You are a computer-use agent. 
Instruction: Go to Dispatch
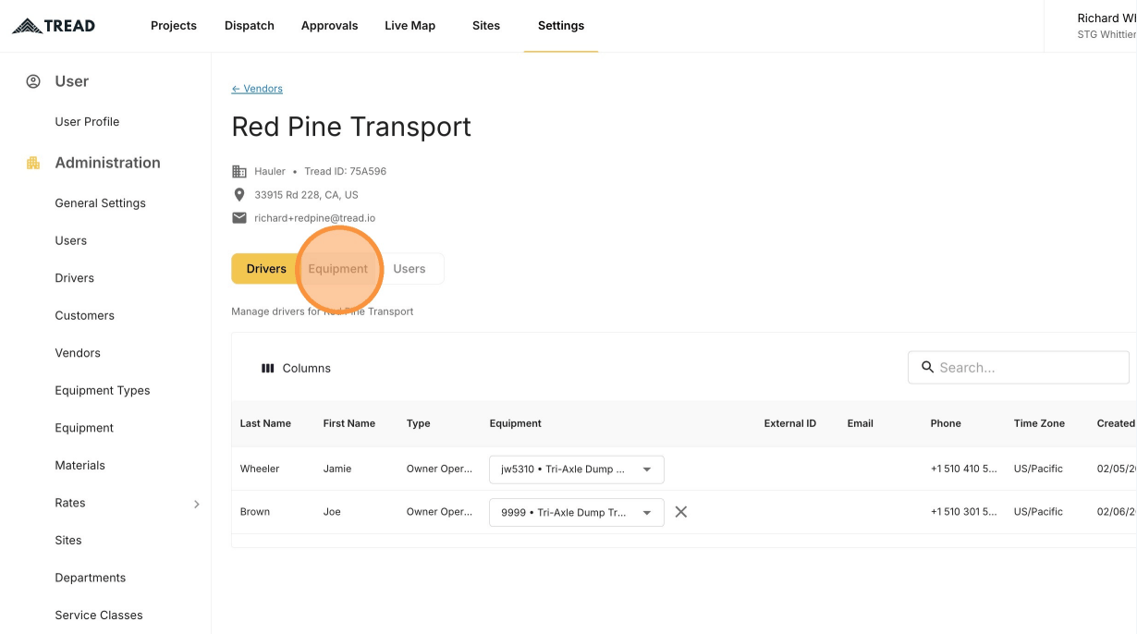[250, 26]
